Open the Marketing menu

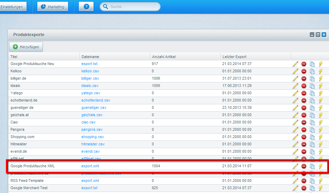[53, 7]
